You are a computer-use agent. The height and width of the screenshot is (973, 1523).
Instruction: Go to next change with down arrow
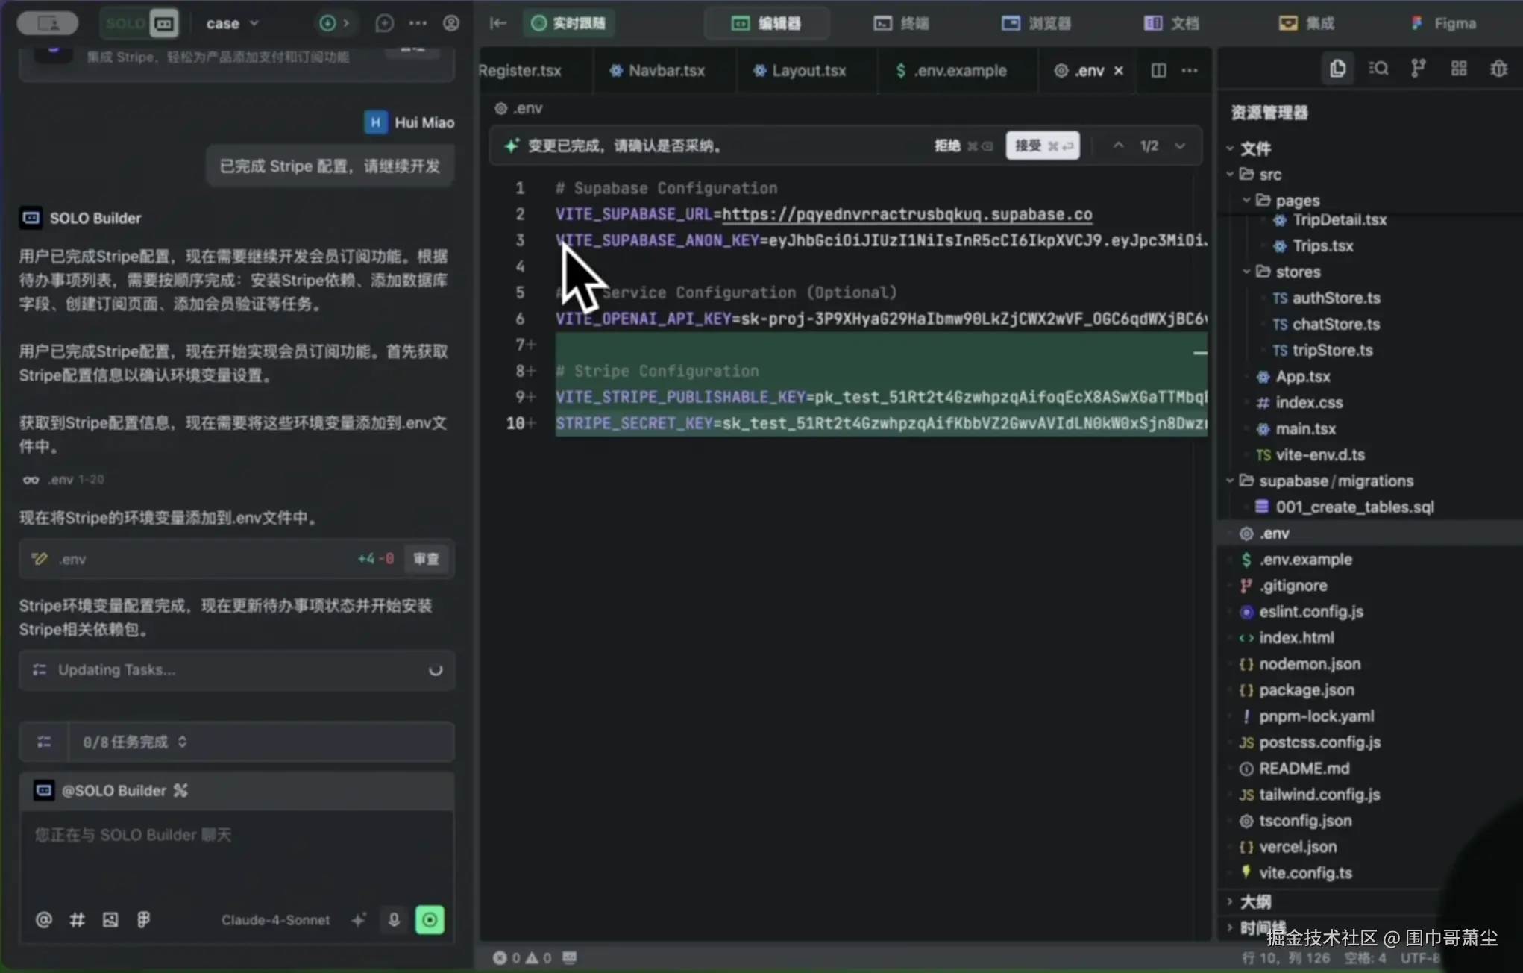pyautogui.click(x=1180, y=146)
